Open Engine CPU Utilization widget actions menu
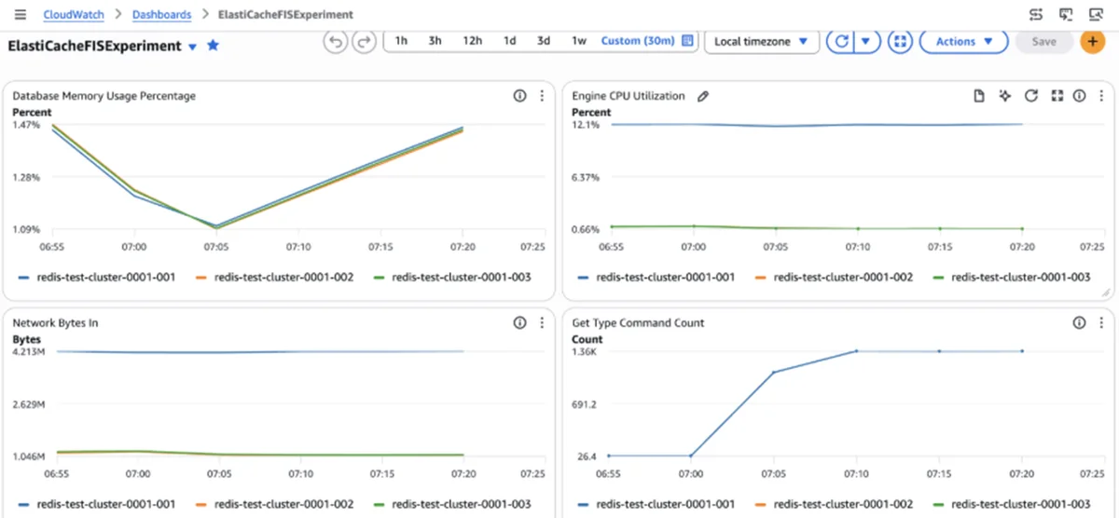Image resolution: width=1119 pixels, height=518 pixels. click(x=1101, y=96)
